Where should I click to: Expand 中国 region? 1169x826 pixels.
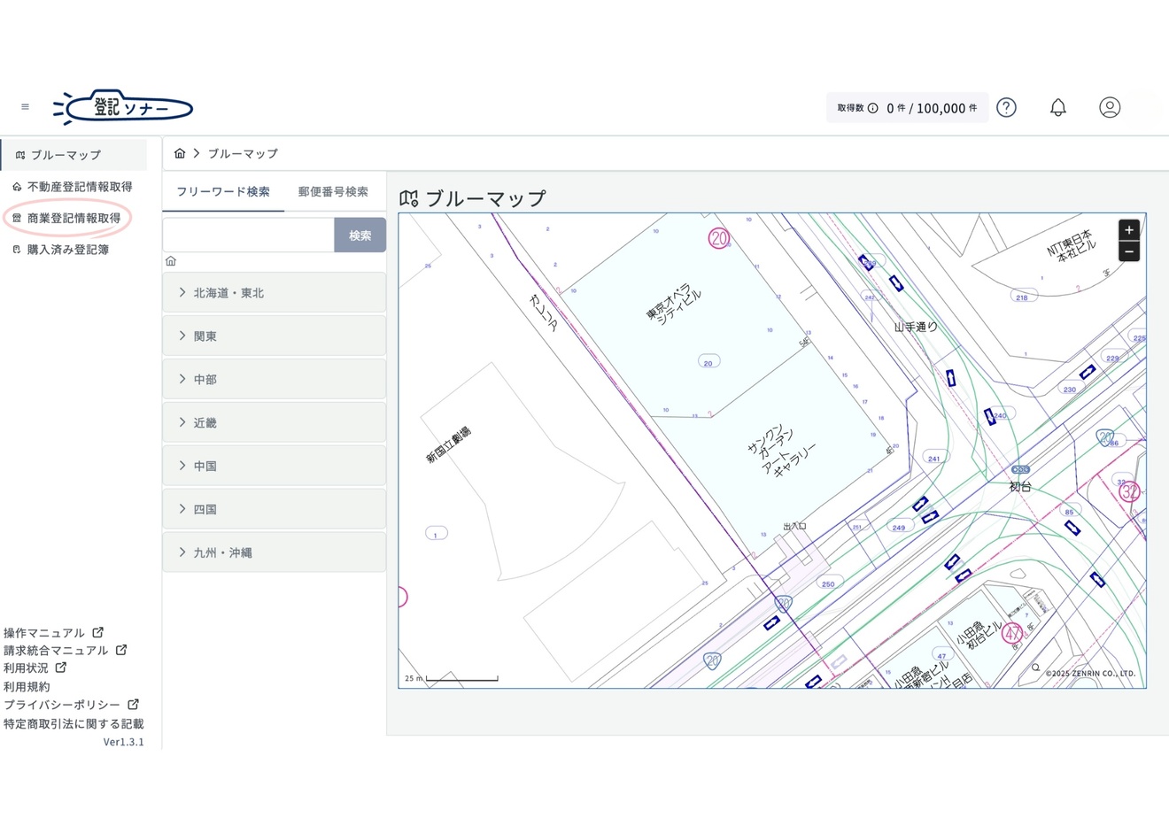(274, 466)
